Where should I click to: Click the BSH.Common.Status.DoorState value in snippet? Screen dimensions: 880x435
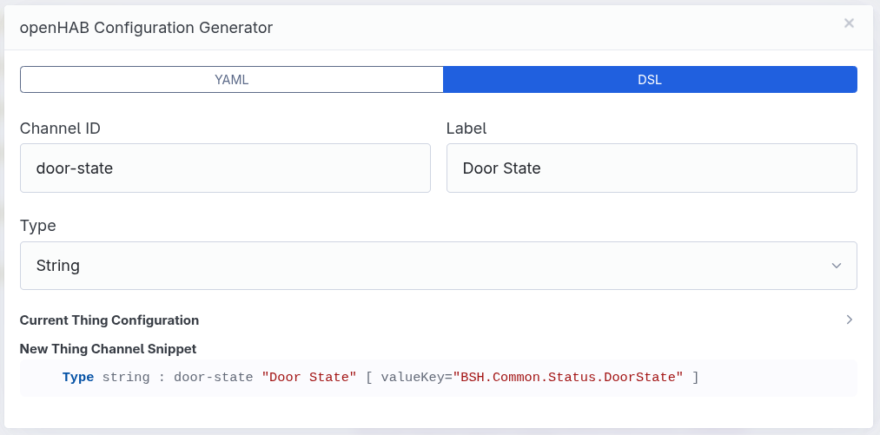pos(568,378)
